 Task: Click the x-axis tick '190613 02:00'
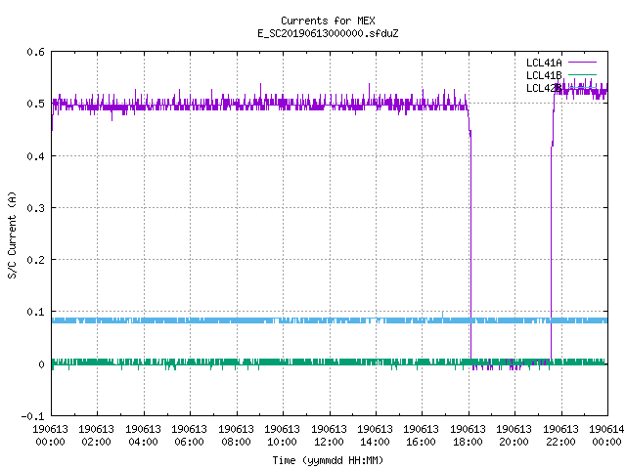(96, 436)
